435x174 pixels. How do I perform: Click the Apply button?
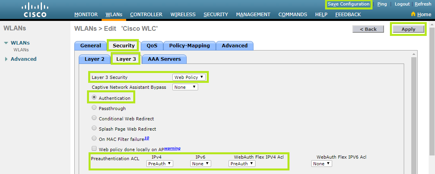pyautogui.click(x=408, y=29)
